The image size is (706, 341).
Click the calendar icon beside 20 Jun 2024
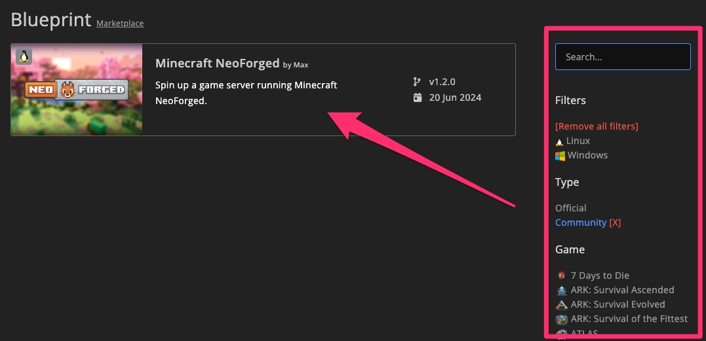[418, 98]
